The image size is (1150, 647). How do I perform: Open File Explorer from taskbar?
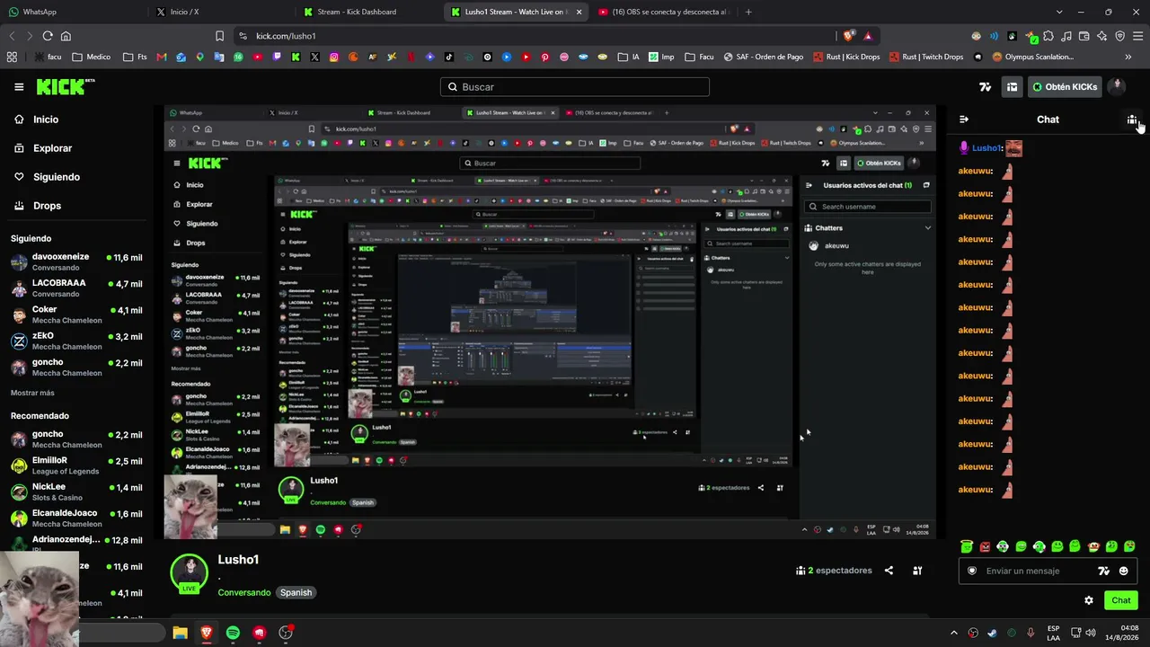[180, 633]
